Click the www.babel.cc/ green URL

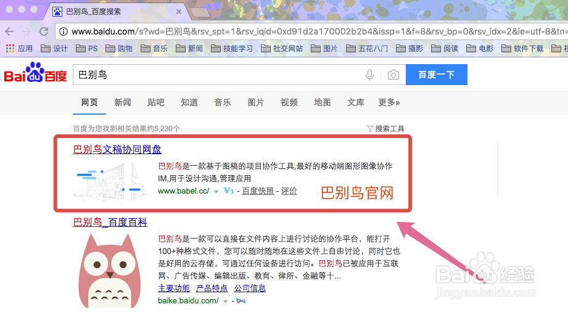(x=184, y=191)
